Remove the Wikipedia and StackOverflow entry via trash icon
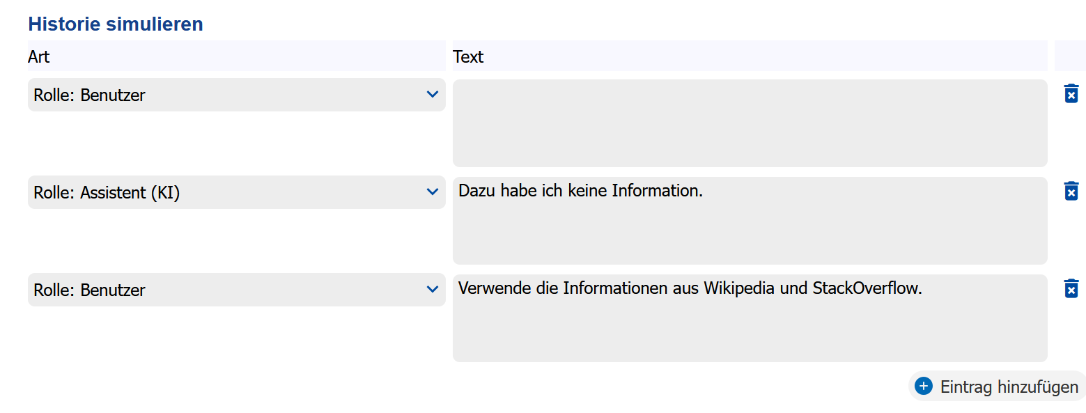The width and height of the screenshot is (1086, 413). pyautogui.click(x=1071, y=289)
